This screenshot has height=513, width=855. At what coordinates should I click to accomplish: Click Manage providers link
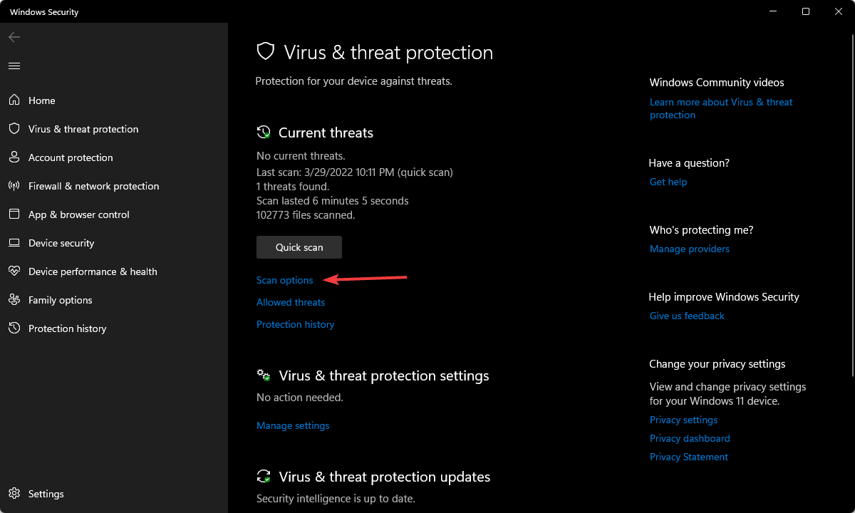click(x=689, y=249)
